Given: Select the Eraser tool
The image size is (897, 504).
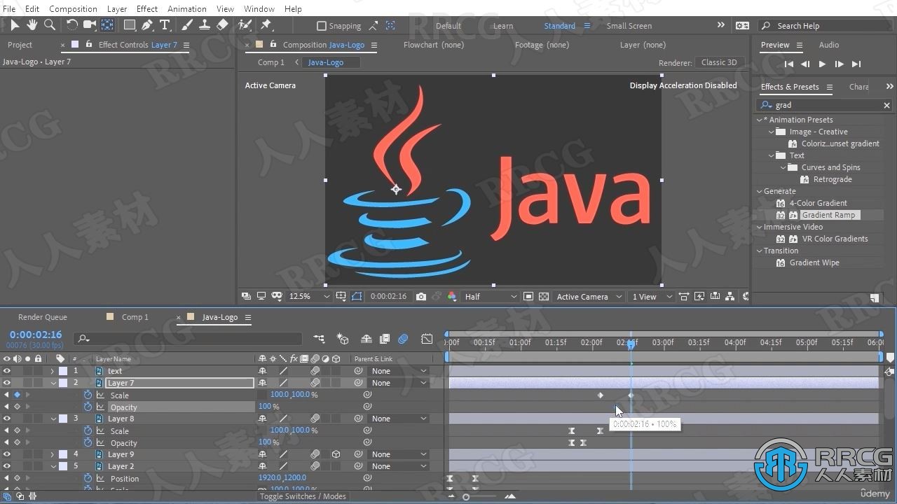Looking at the screenshot, I should click(222, 25).
